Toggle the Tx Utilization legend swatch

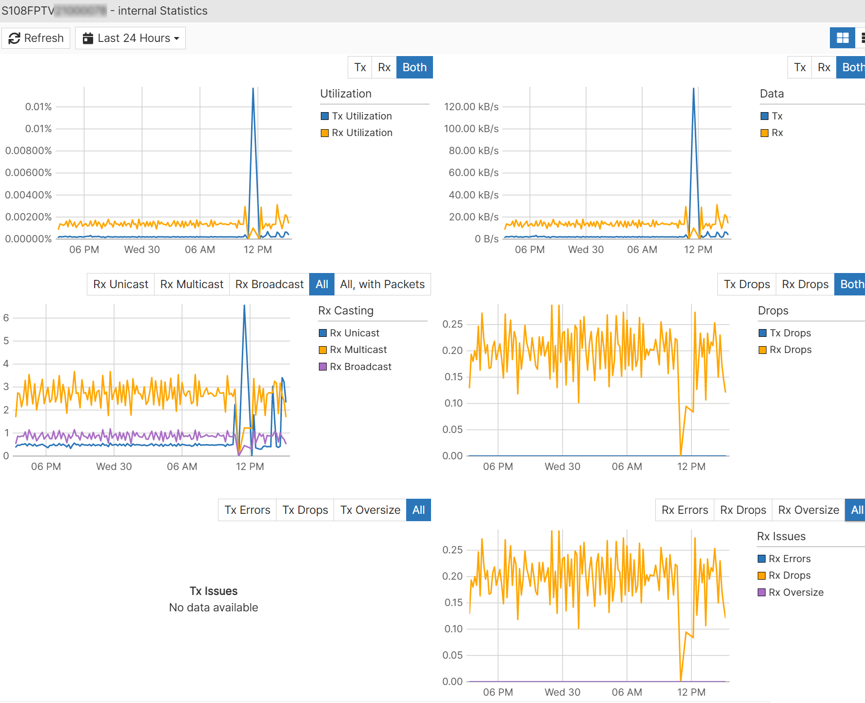tap(325, 116)
